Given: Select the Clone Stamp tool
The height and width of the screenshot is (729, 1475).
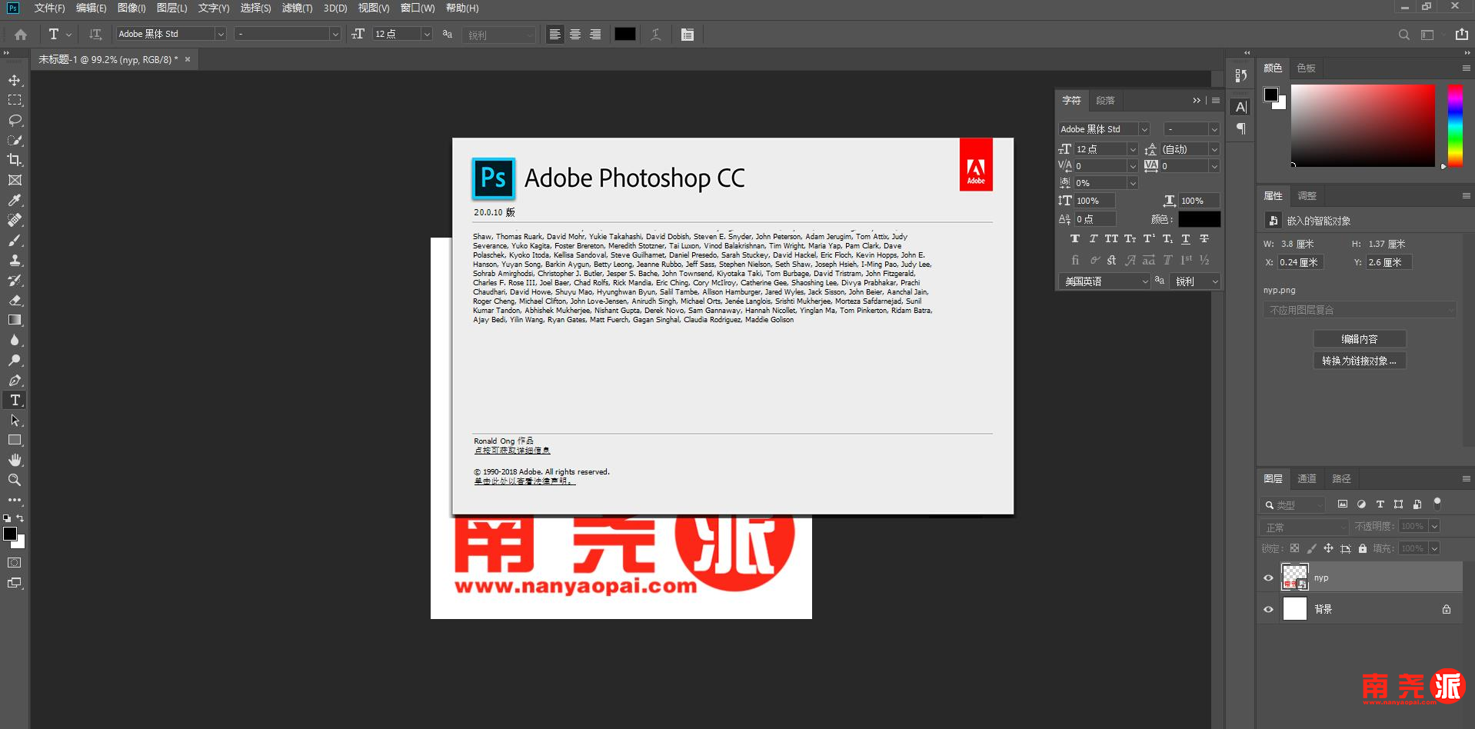Looking at the screenshot, I should pos(15,260).
